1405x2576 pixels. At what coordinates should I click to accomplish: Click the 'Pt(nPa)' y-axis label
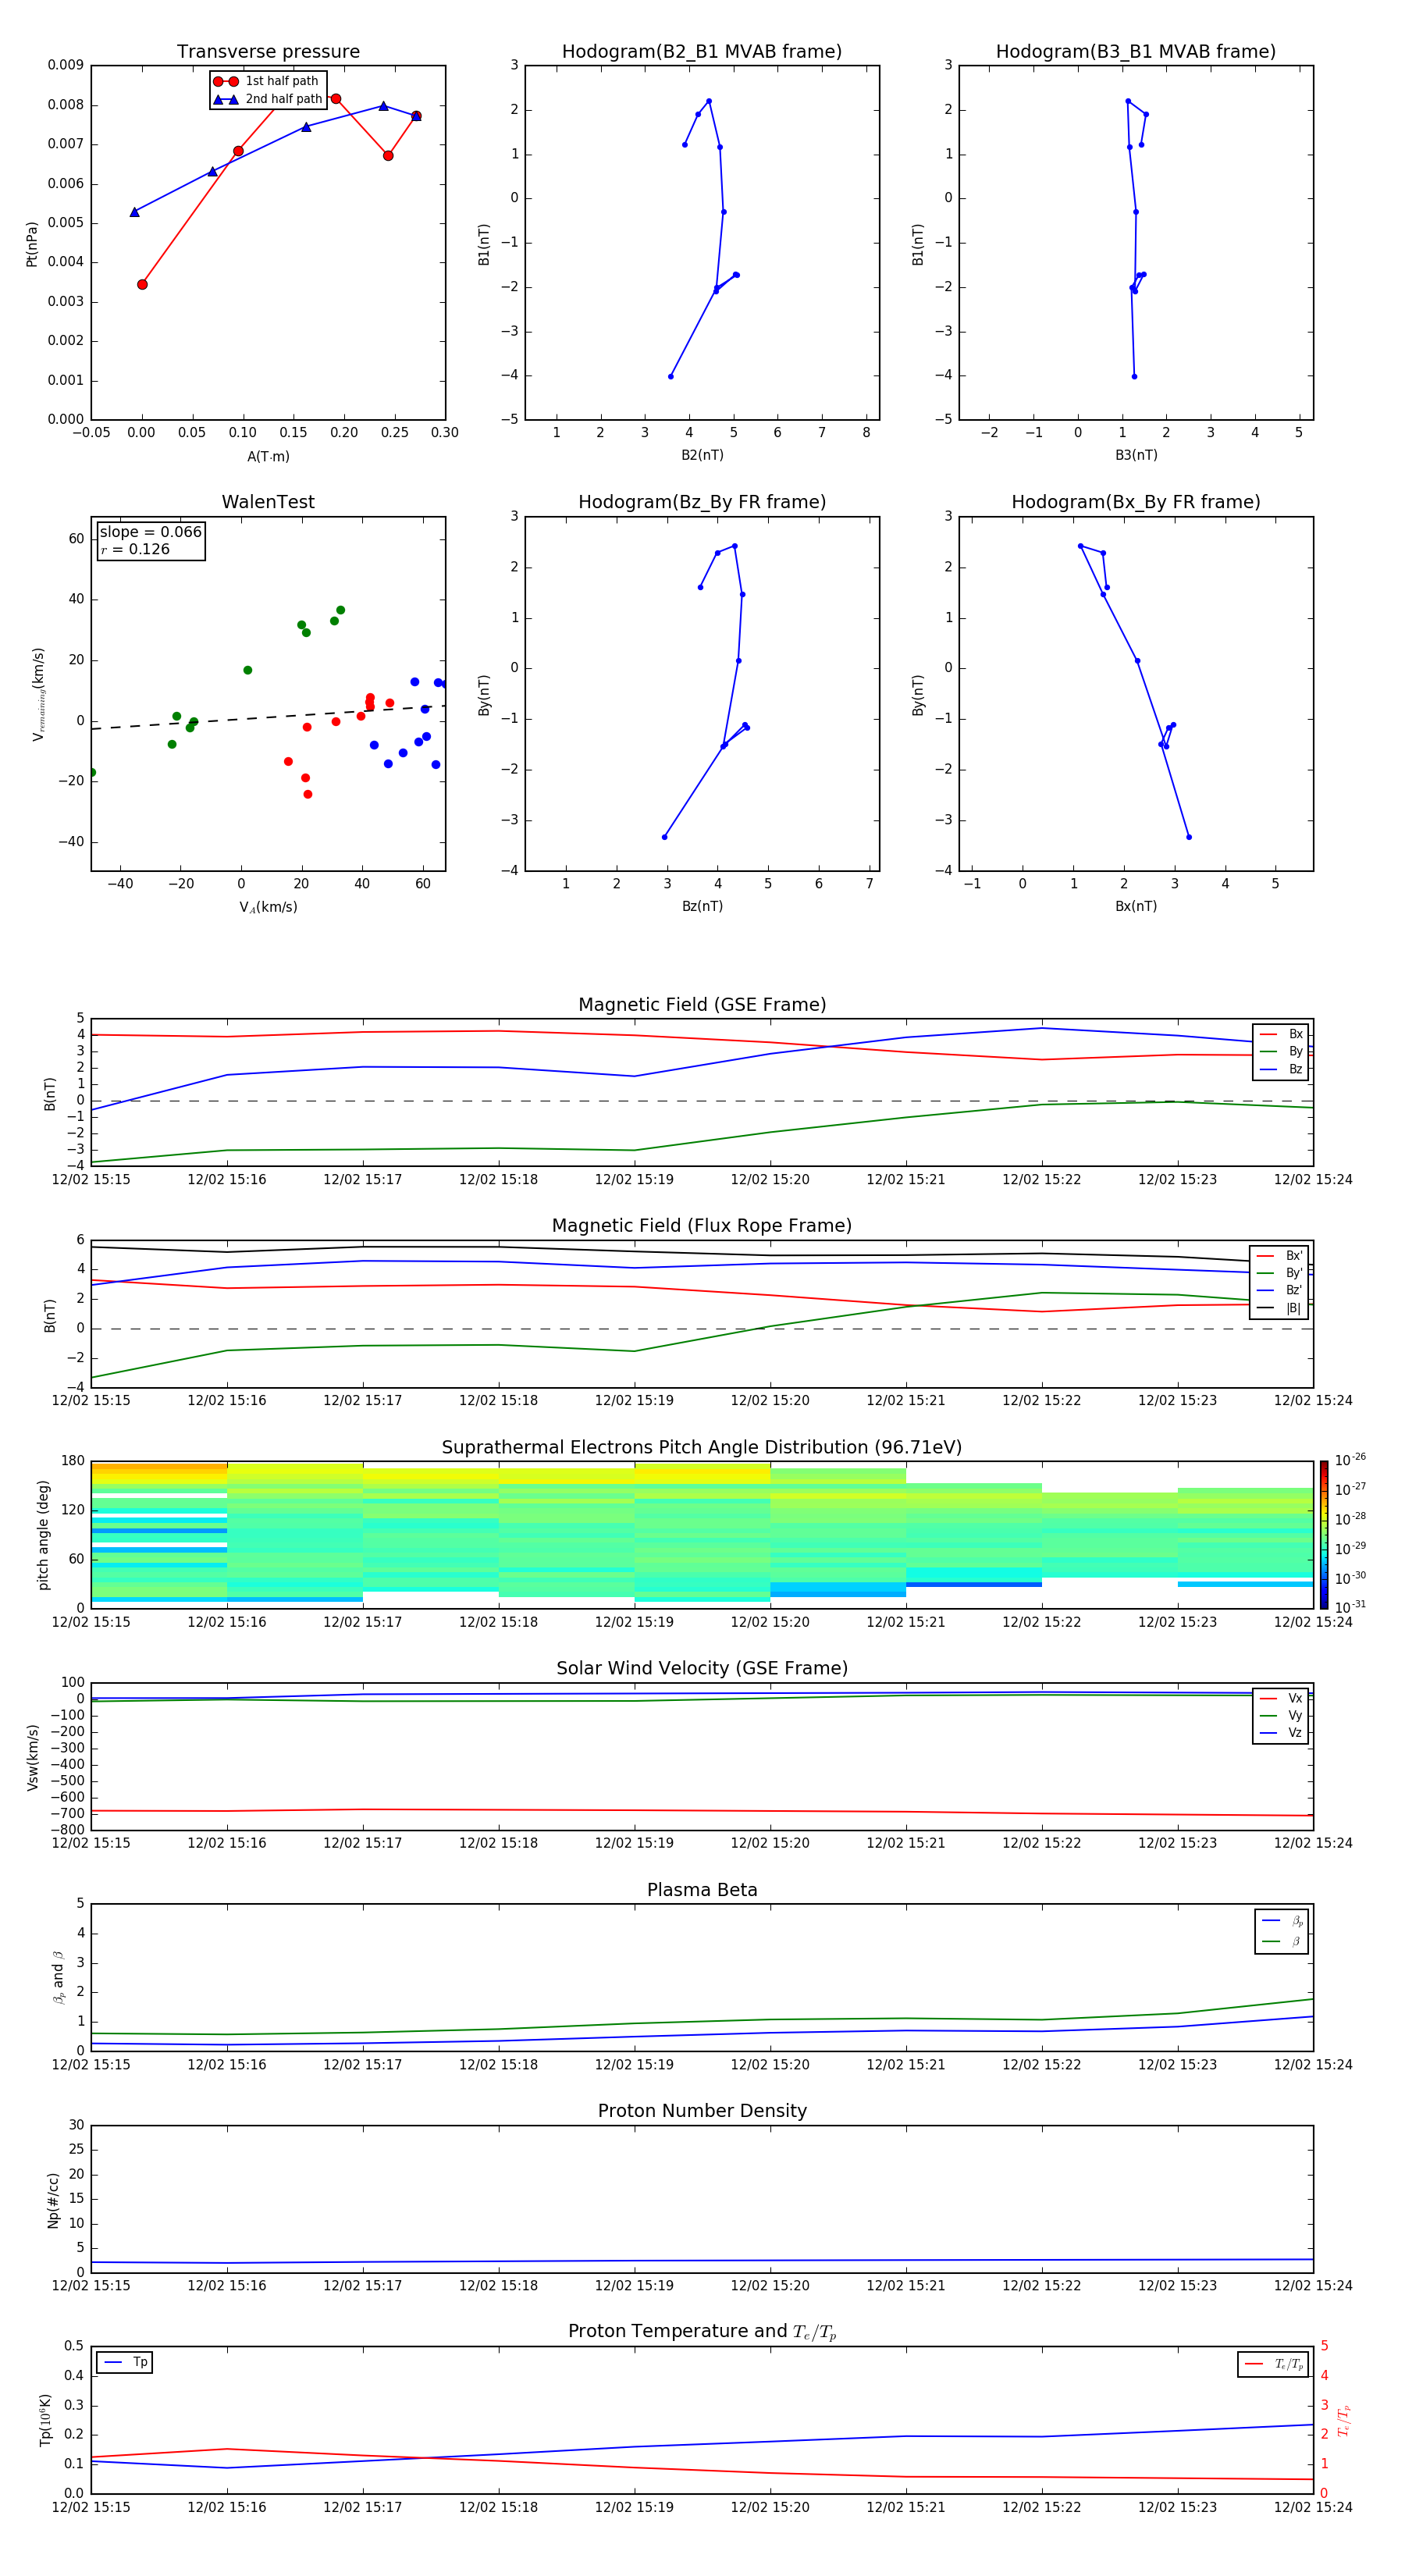tap(32, 244)
